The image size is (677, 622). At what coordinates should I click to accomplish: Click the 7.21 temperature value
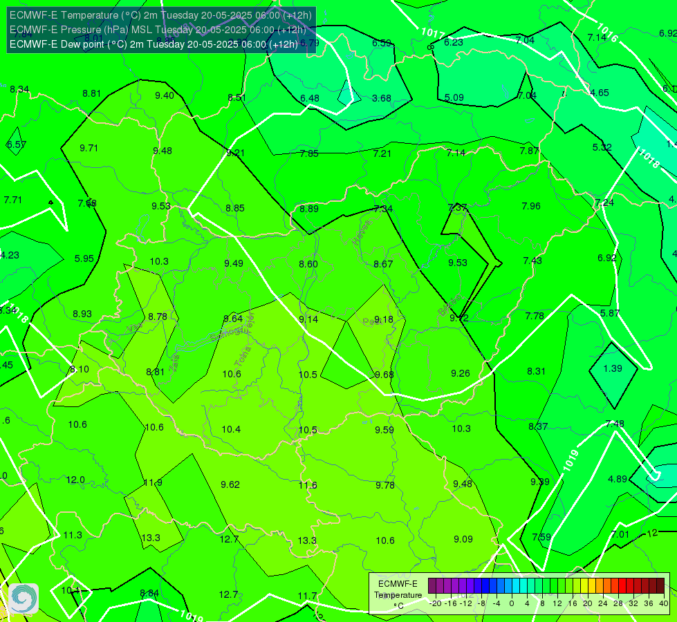coord(382,153)
